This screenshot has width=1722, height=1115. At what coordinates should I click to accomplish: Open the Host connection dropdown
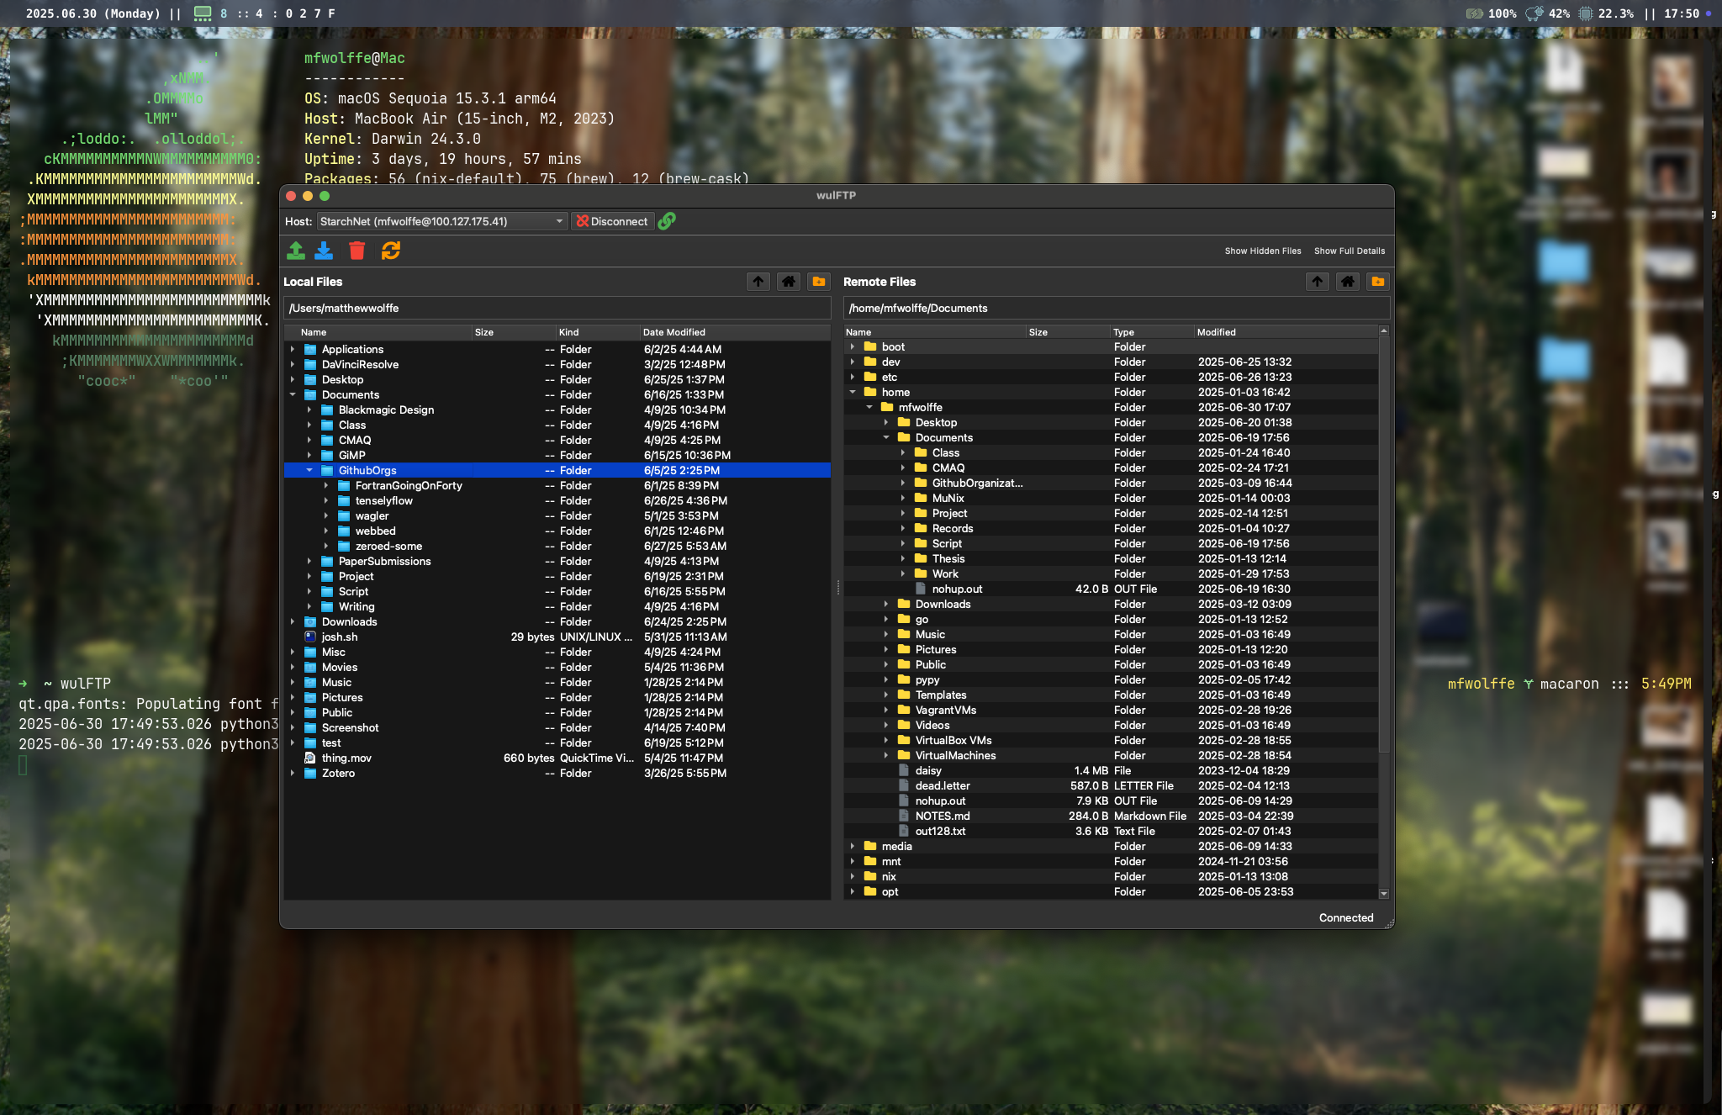point(442,221)
